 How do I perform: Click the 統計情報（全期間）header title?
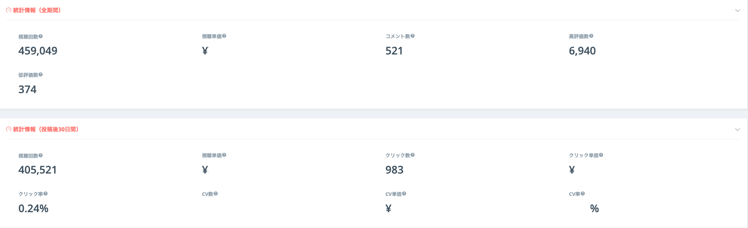pos(37,10)
